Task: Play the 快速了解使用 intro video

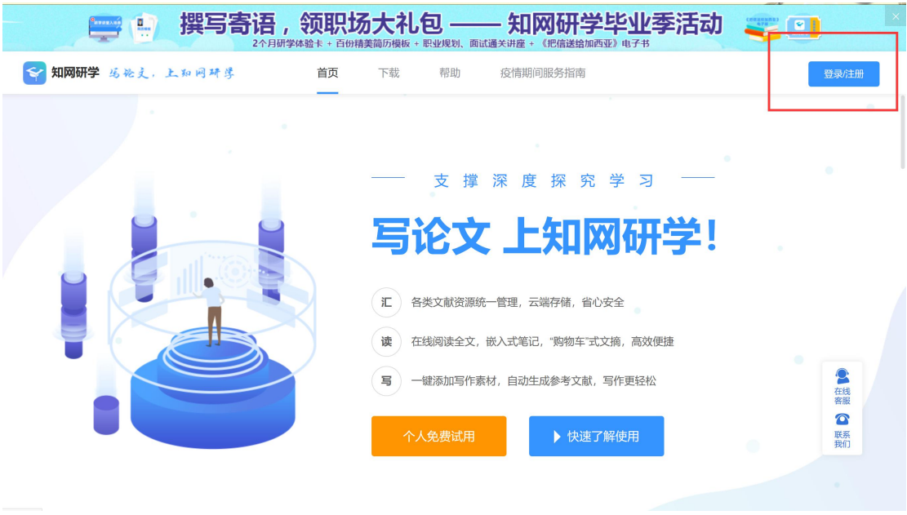Action: click(597, 437)
